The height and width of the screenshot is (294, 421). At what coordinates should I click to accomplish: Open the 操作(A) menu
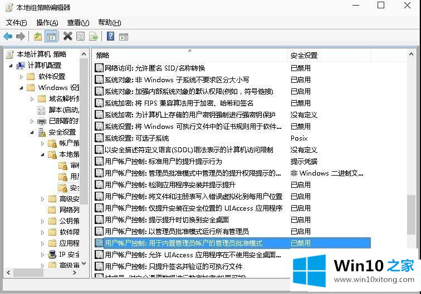pyautogui.click(x=47, y=23)
